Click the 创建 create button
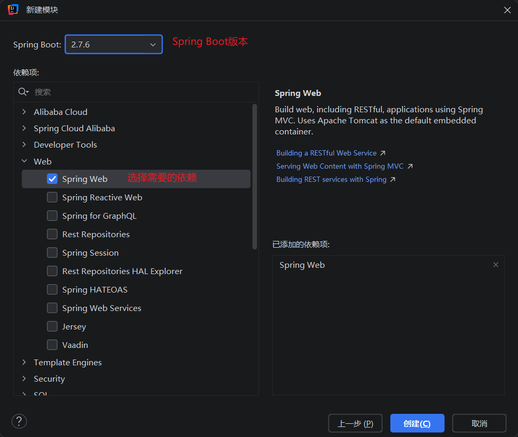 (417, 423)
